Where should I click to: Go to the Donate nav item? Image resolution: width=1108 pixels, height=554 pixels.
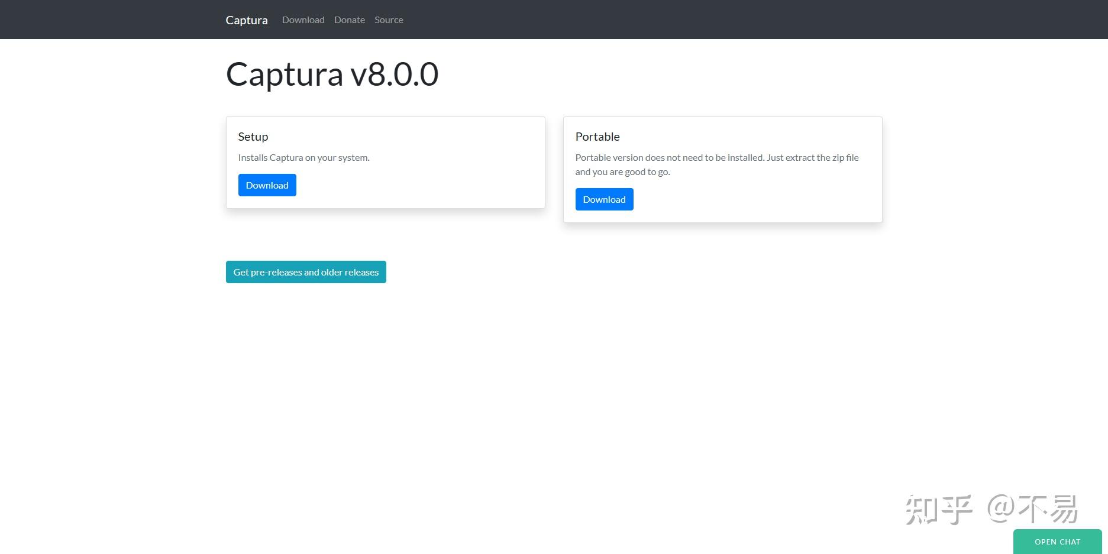(349, 20)
